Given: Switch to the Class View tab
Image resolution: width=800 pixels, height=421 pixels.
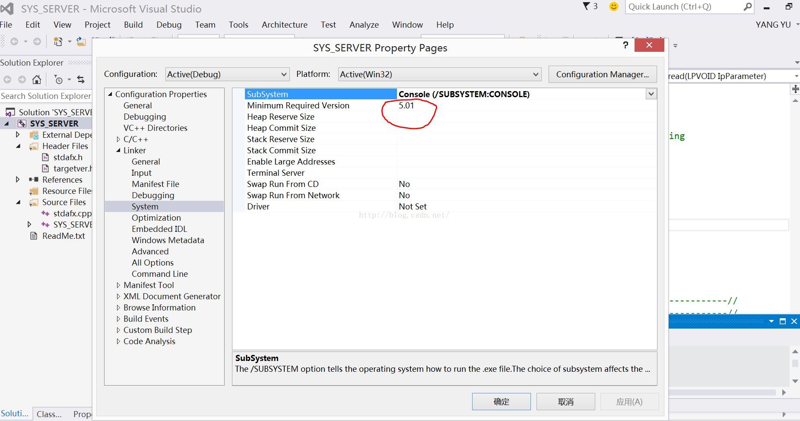Looking at the screenshot, I should [49, 414].
